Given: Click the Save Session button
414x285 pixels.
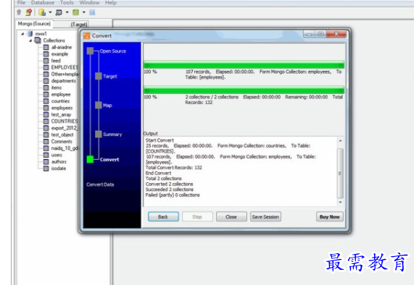Looking at the screenshot, I should (265, 217).
